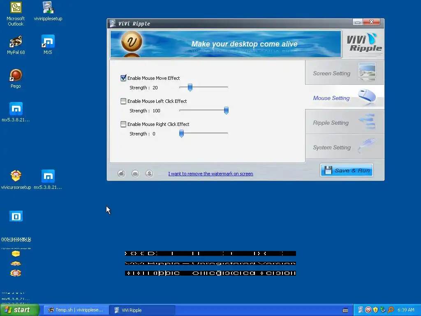421x316 pixels.
Task: Click the Right Click strength slider
Action: pos(181,134)
